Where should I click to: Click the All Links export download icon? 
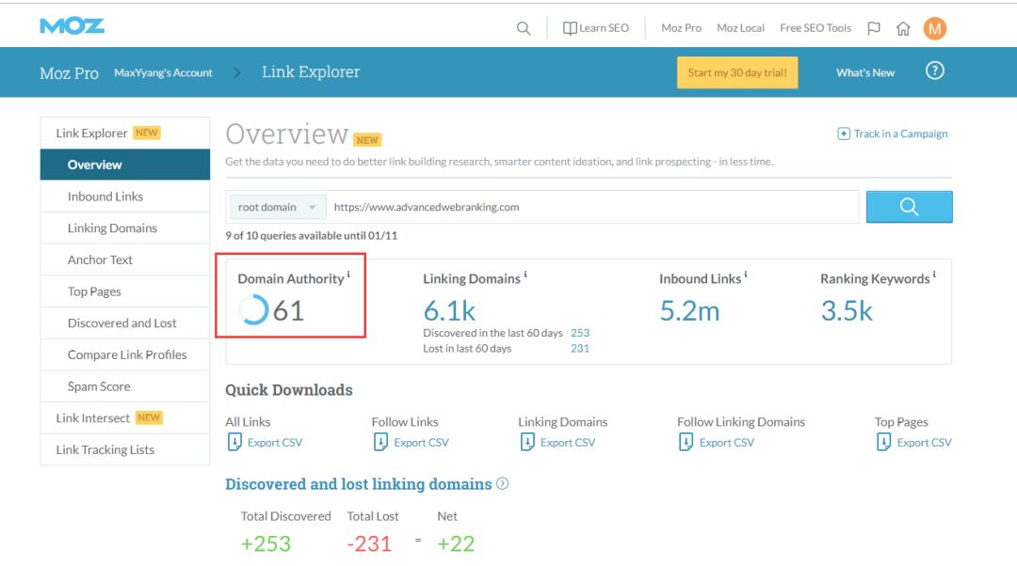(234, 442)
